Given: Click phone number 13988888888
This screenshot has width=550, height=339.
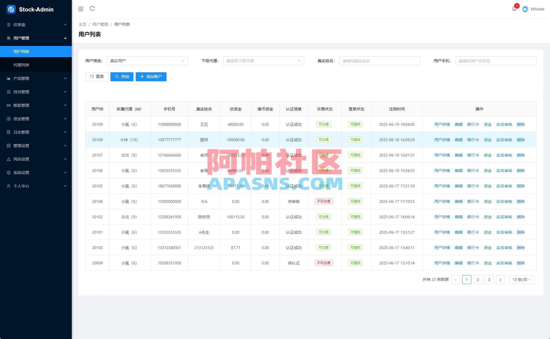Looking at the screenshot, I should pos(169,124).
